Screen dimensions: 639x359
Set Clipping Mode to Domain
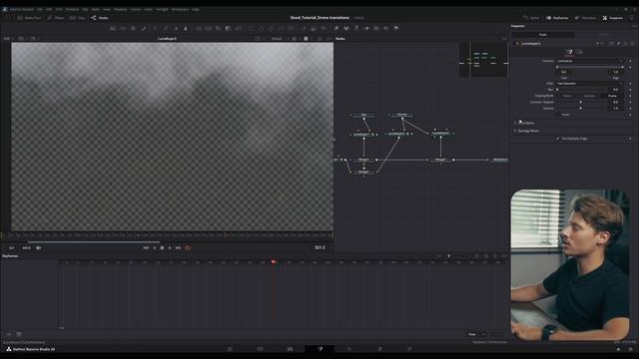point(590,96)
